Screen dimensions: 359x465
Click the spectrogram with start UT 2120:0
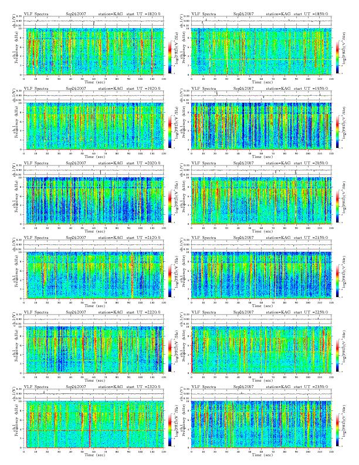click(x=94, y=275)
